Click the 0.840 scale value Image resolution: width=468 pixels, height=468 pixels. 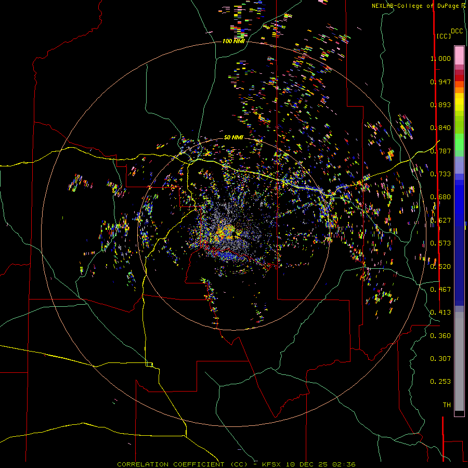click(x=440, y=128)
